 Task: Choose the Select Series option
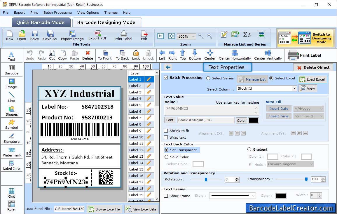click(208, 78)
